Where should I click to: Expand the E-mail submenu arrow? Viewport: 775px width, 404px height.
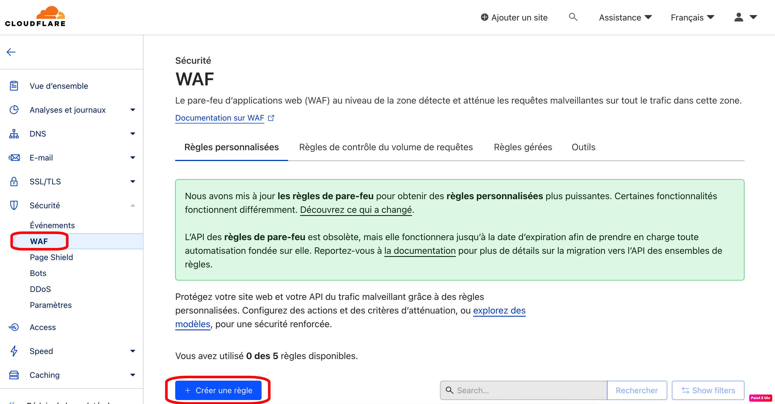click(x=133, y=158)
